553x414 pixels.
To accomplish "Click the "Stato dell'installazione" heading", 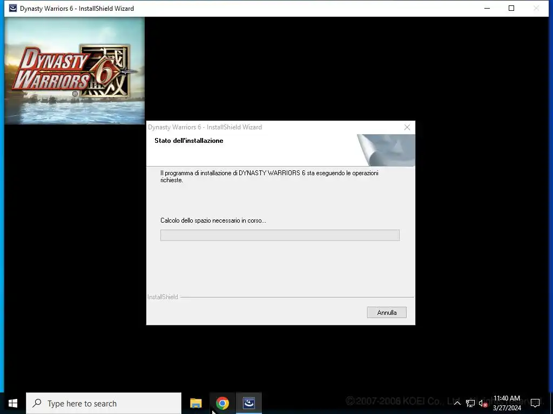I will (188, 141).
